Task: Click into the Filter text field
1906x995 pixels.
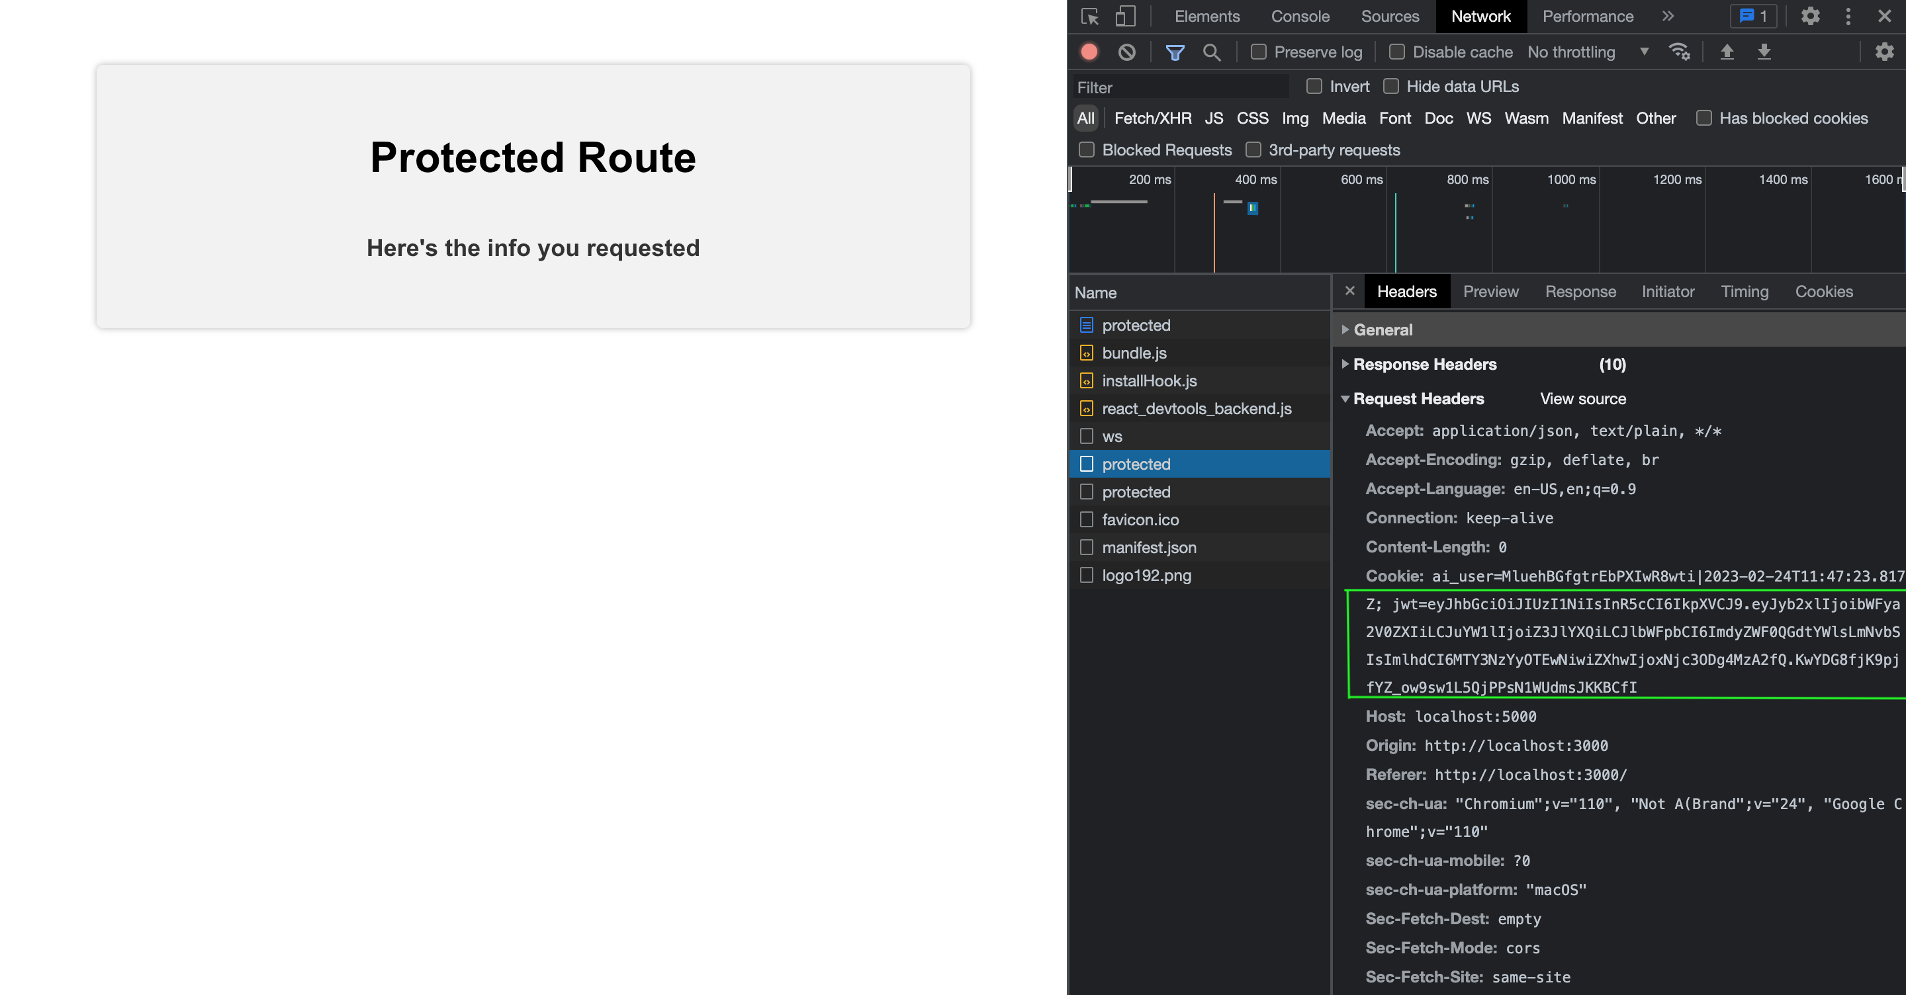Action: tap(1181, 87)
